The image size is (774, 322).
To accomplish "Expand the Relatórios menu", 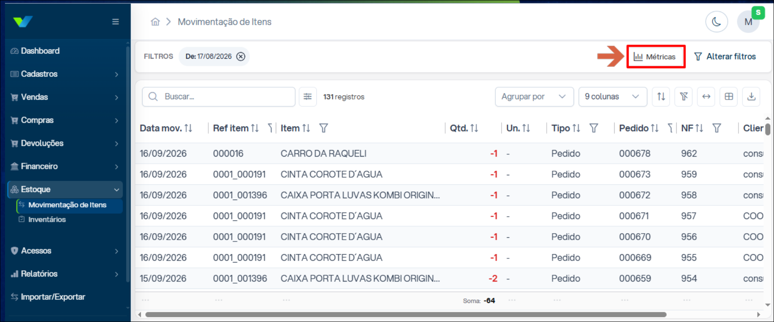I will click(x=65, y=274).
